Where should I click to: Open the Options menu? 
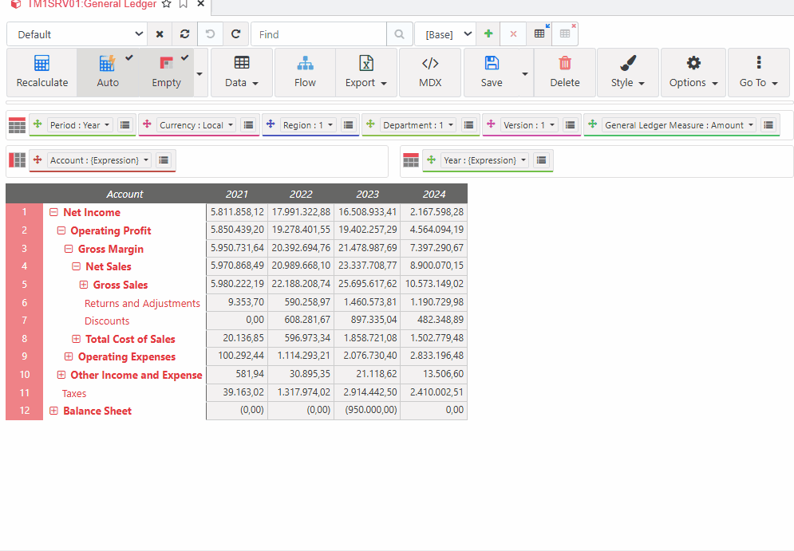693,72
